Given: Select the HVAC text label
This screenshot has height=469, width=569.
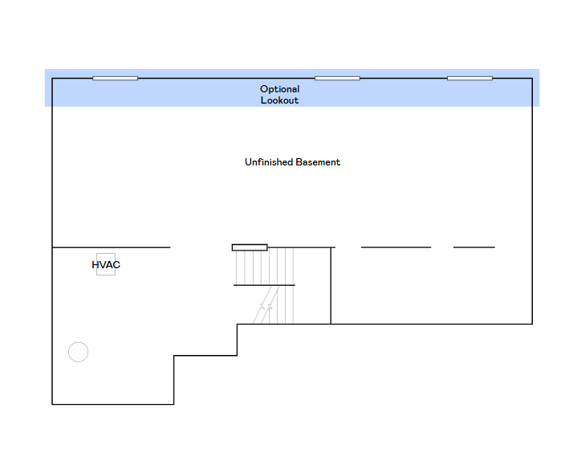Looking at the screenshot, I should pyautogui.click(x=106, y=264).
